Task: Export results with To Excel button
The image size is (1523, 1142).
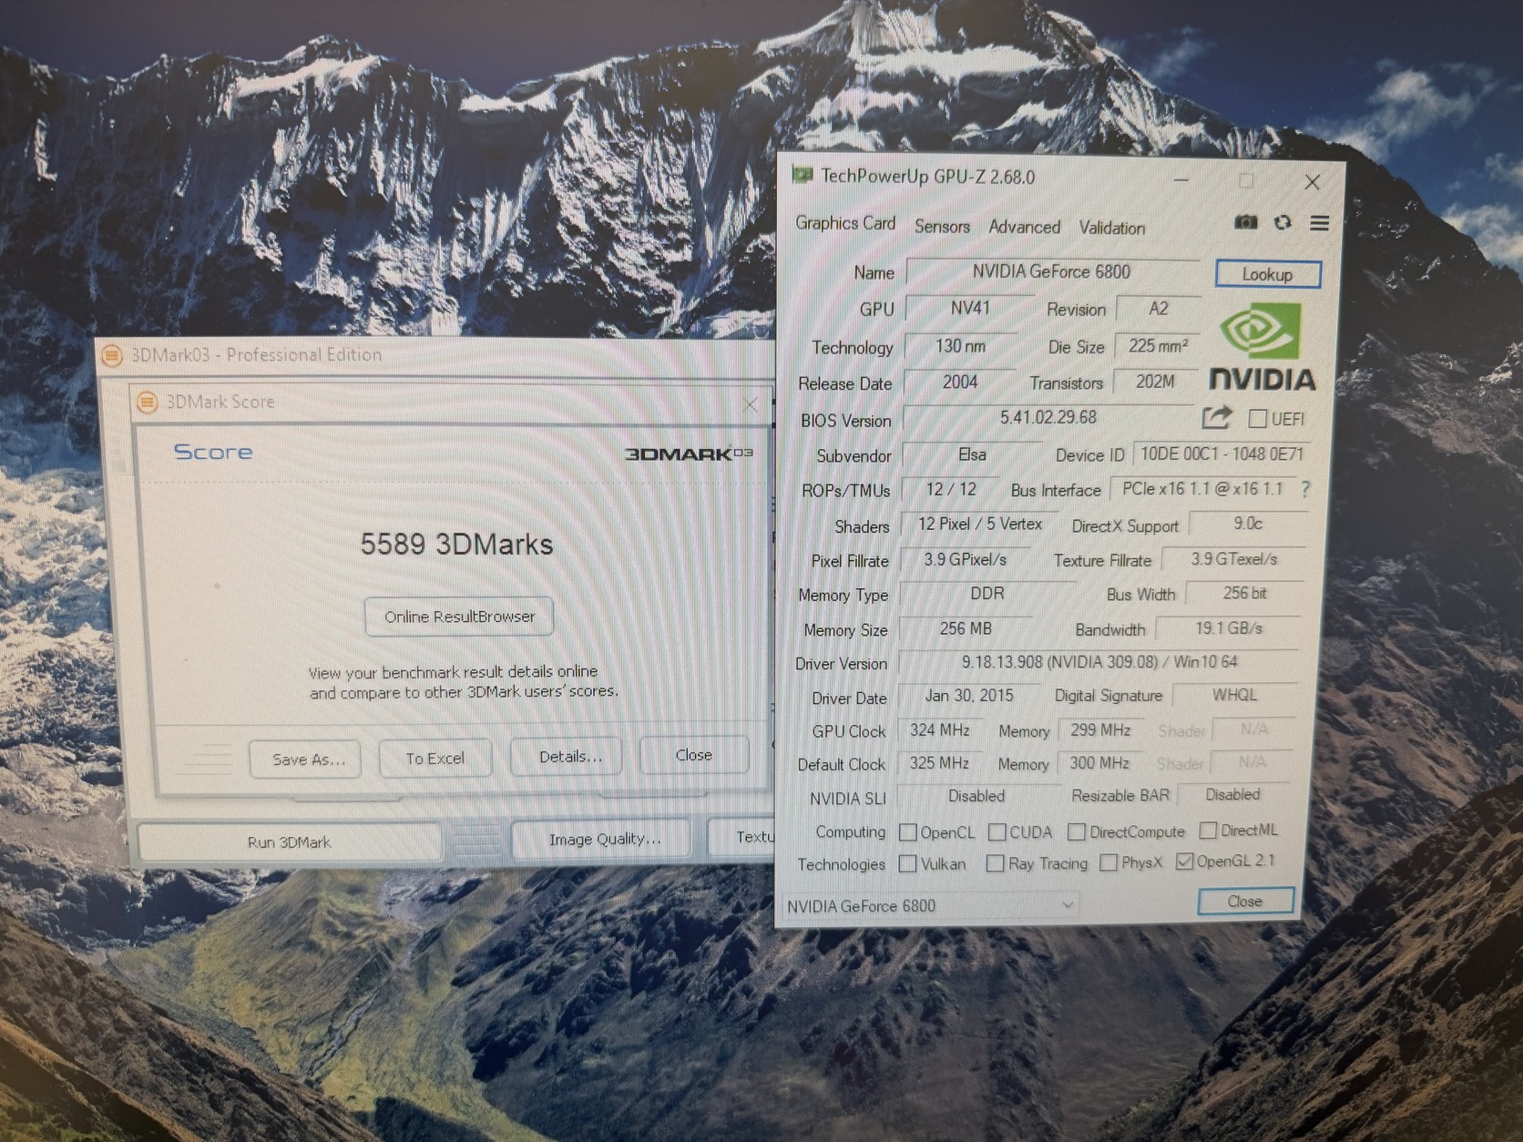Action: 434,758
